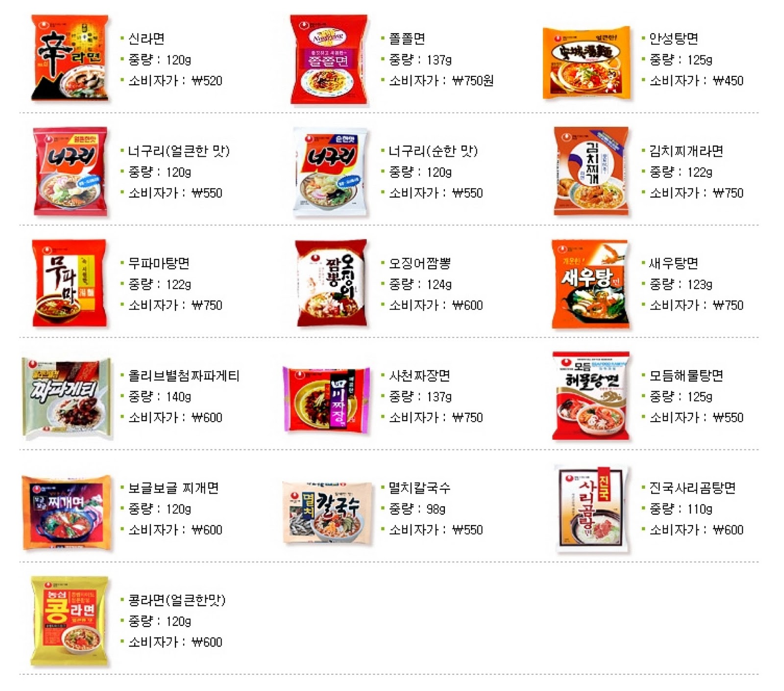Open the 안성탕면 package thumbnail
The height and width of the screenshot is (691, 784).
pyautogui.click(x=587, y=63)
